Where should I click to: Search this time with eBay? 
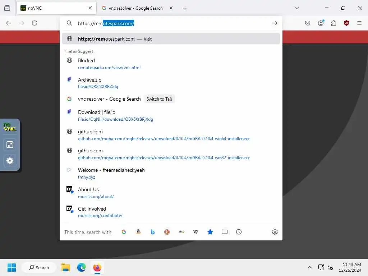pyautogui.click(x=181, y=232)
